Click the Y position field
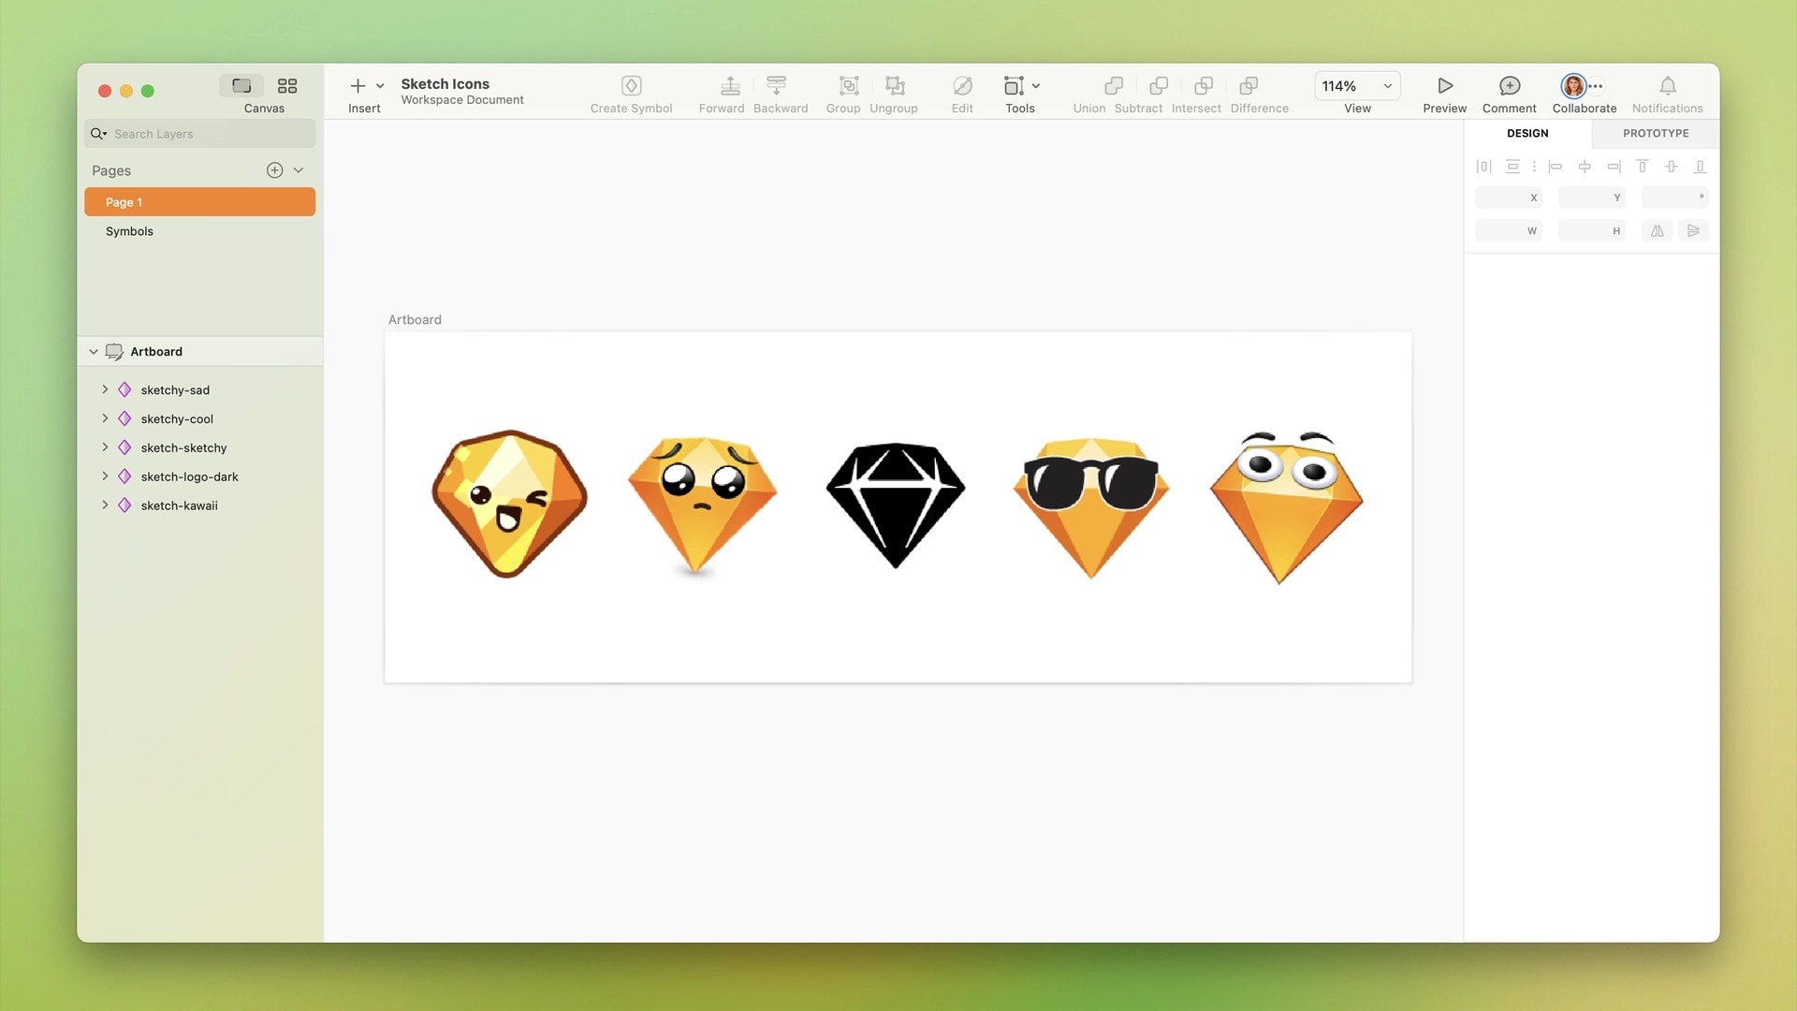Screen dimensions: 1797x1011 coord(1592,198)
